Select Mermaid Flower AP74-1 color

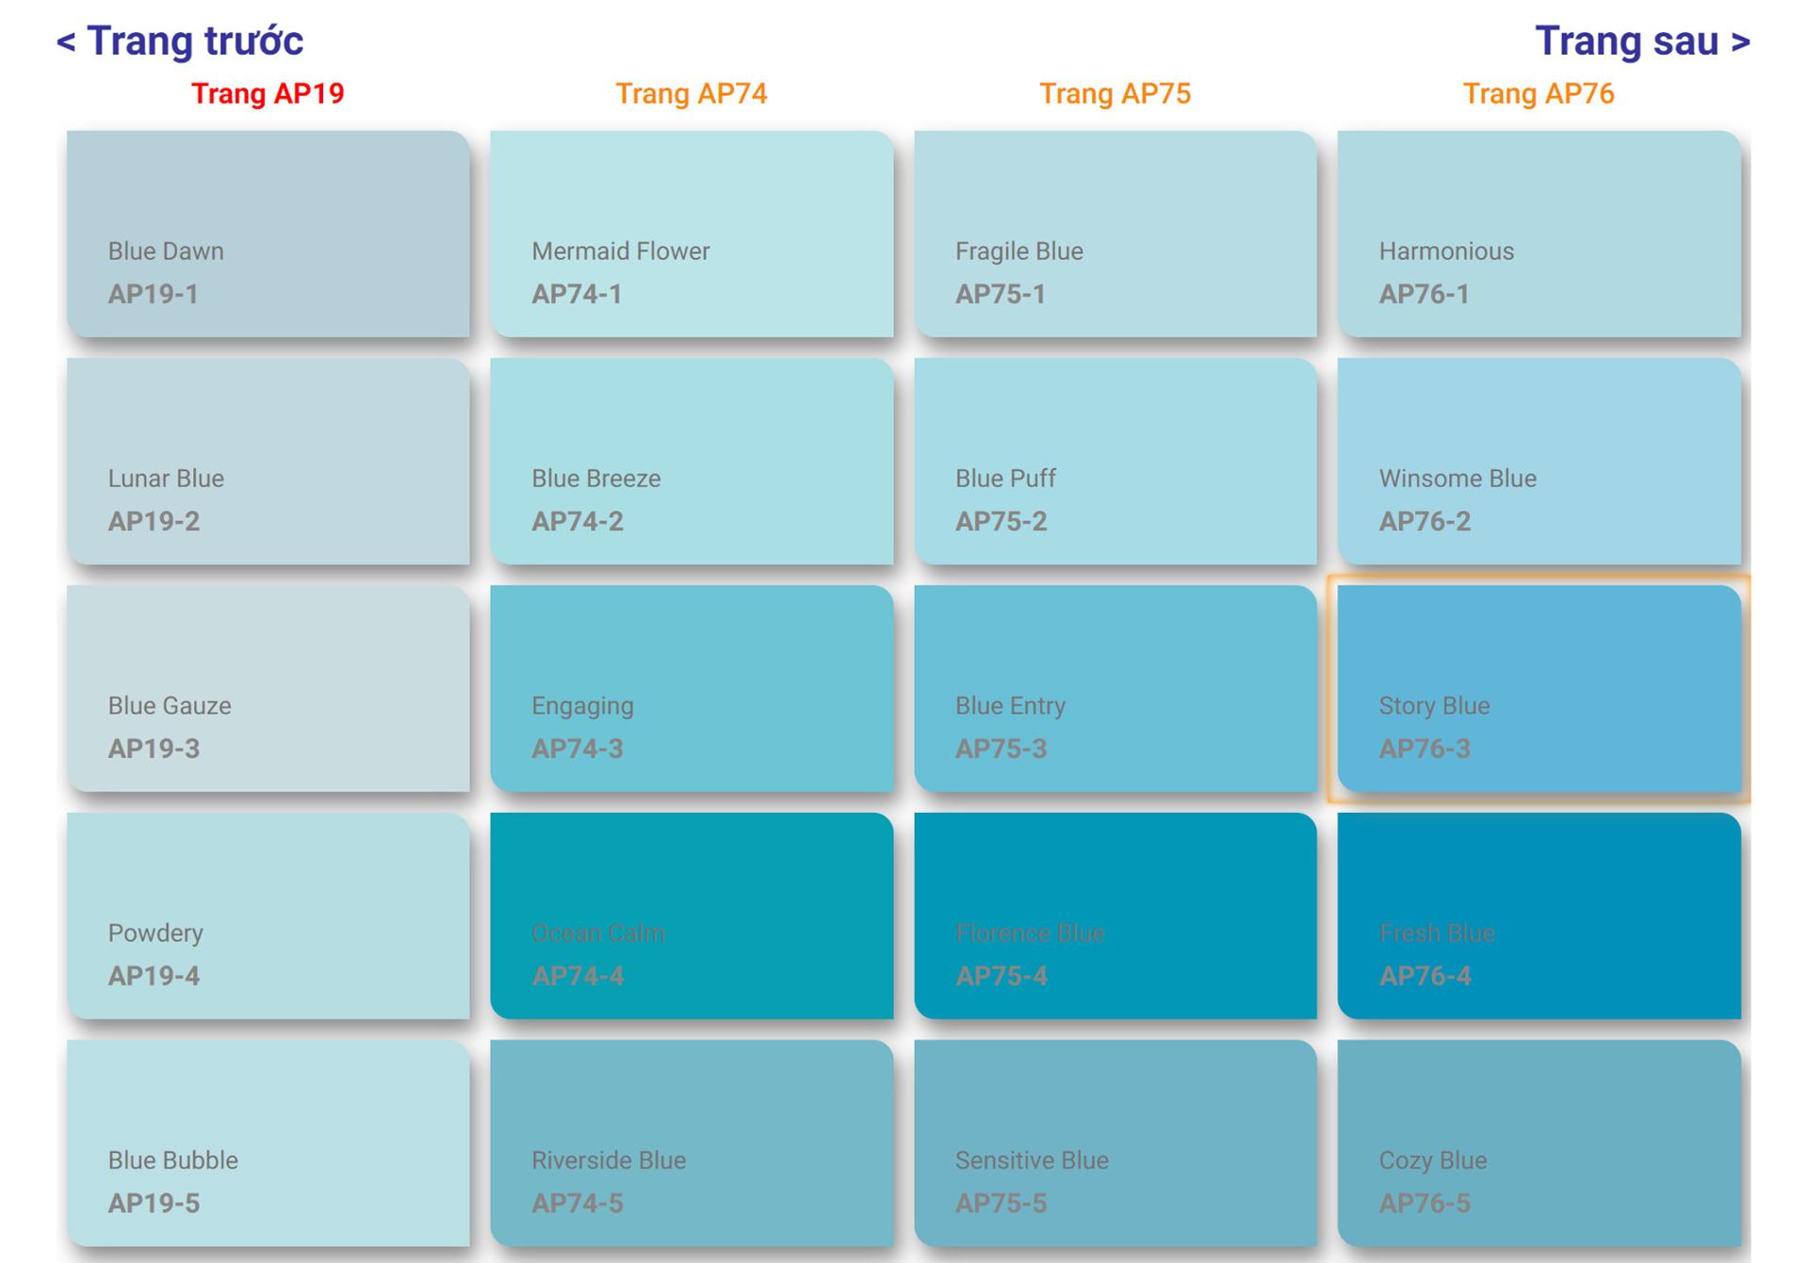point(691,234)
